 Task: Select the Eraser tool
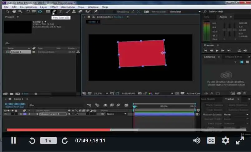(x=80, y=11)
